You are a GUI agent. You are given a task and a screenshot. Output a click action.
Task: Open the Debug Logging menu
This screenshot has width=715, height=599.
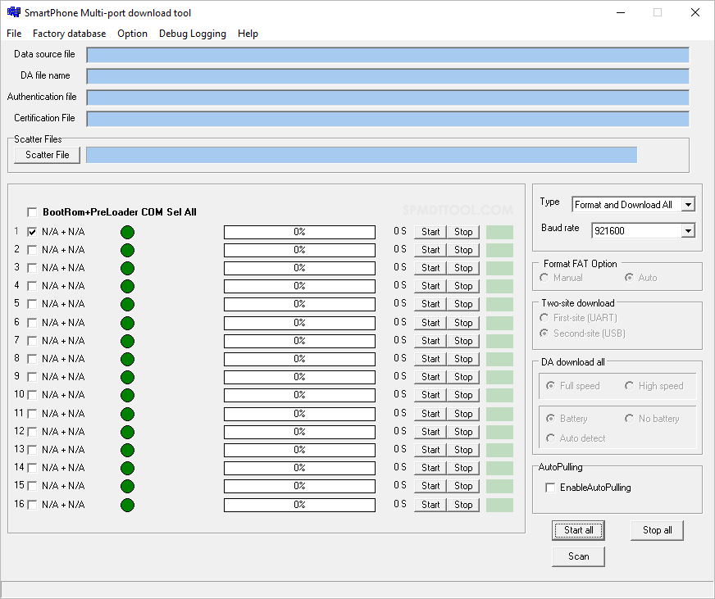[x=193, y=34]
